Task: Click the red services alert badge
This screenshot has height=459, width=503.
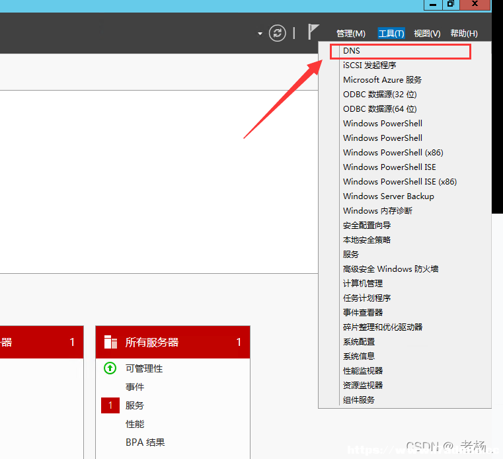Action: (110, 405)
